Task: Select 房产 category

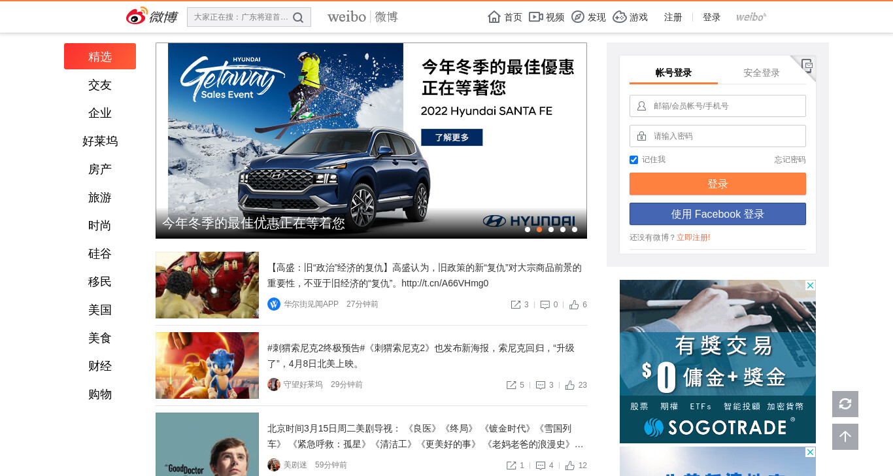Action: (x=100, y=169)
